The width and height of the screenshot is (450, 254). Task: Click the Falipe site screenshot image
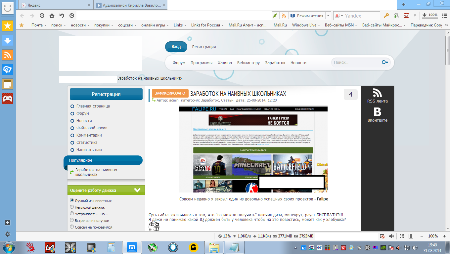coord(253,149)
